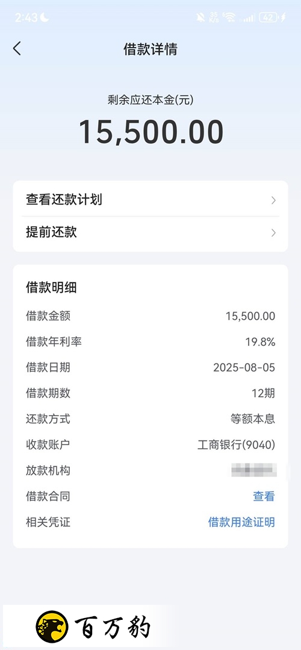The image size is (301, 650).
Task: Tap the battery level indicator
Action: (268, 17)
